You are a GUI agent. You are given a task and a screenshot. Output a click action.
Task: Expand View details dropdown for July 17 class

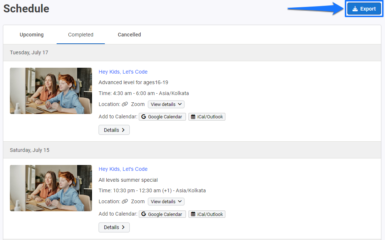166,104
